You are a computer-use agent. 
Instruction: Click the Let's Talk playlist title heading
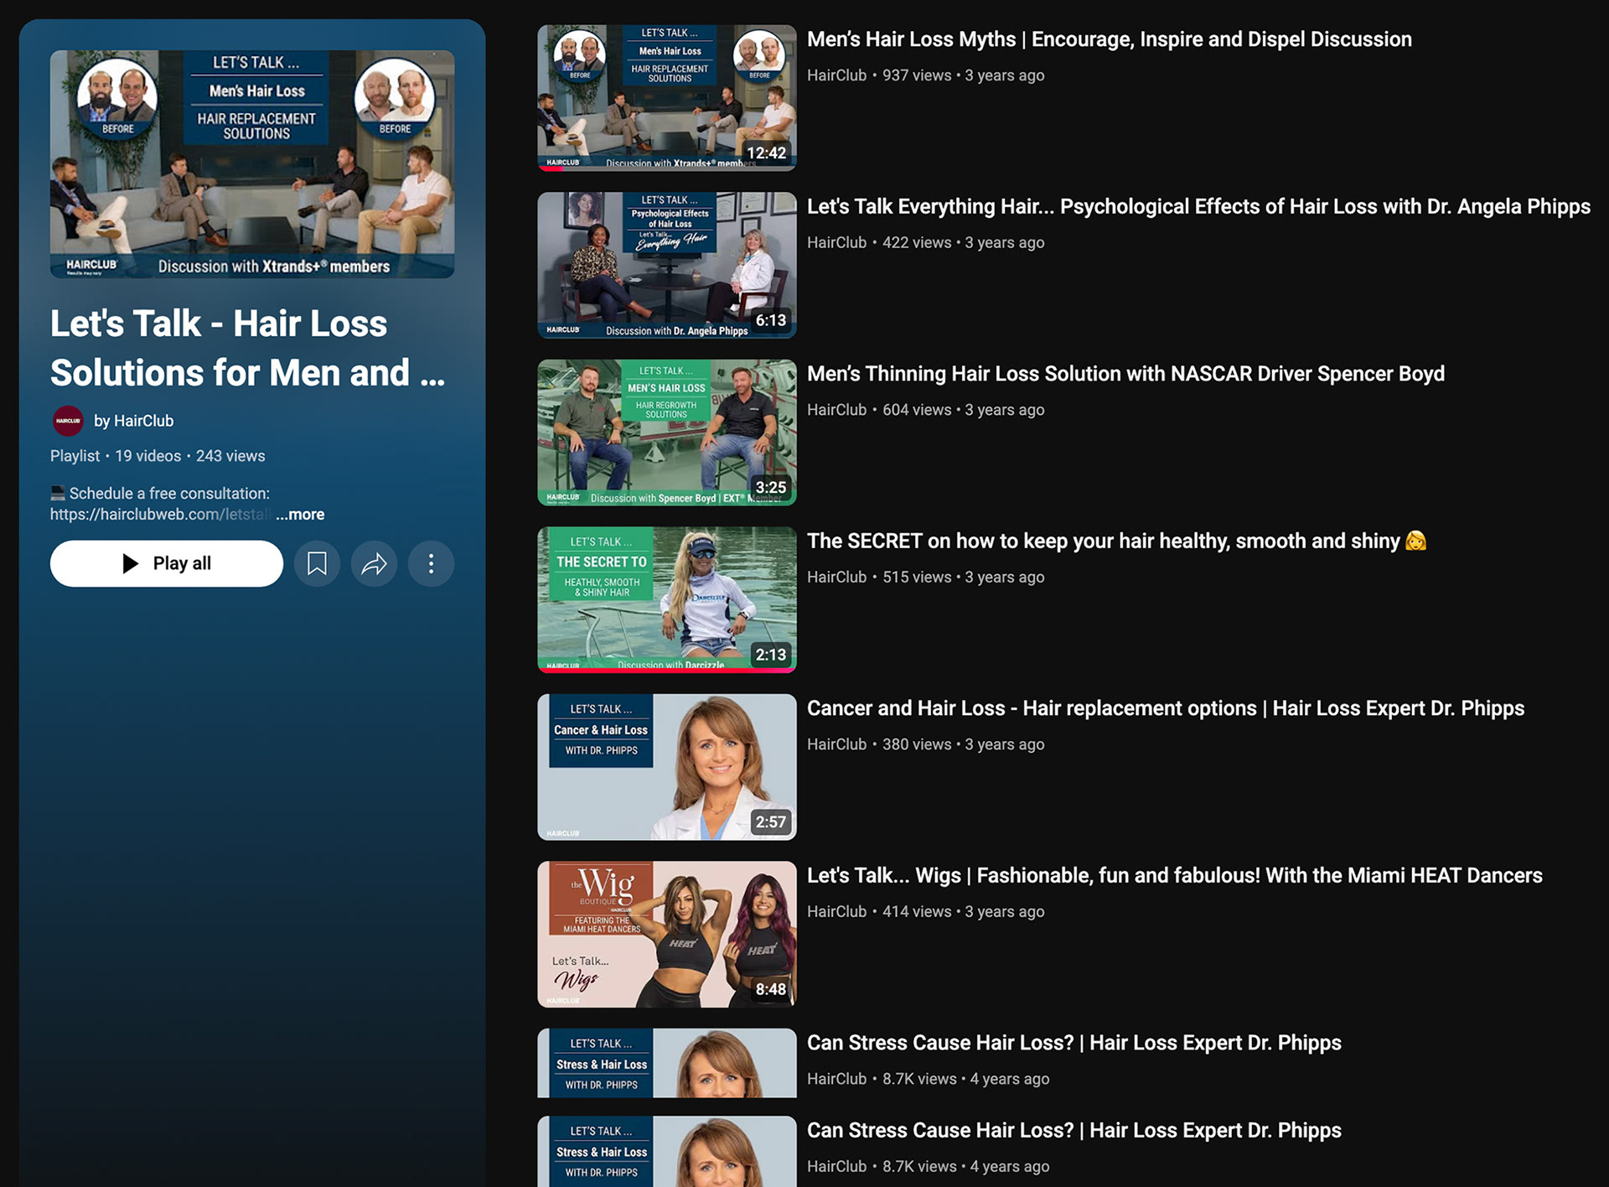point(247,348)
